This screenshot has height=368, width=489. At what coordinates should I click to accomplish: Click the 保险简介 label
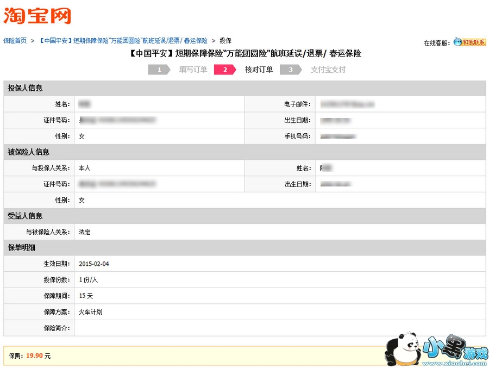click(x=57, y=328)
